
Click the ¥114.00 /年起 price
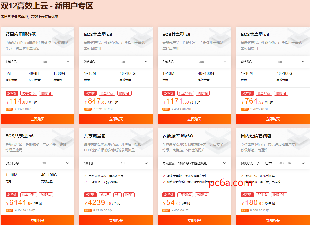pos(21,101)
